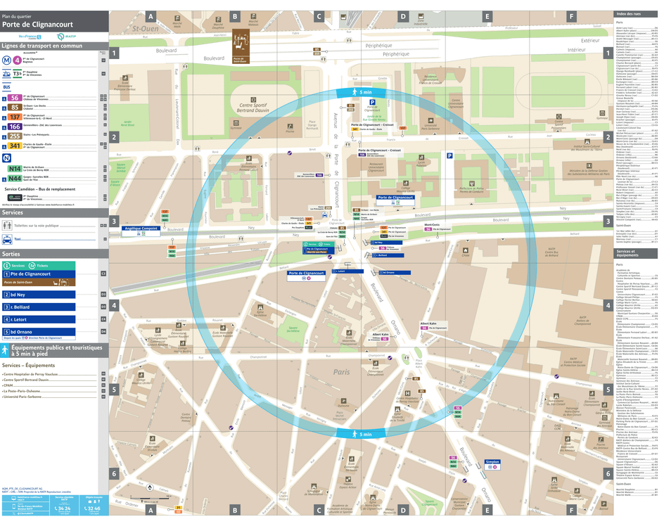Click the Noctilien N44 night bus badge

(15, 178)
